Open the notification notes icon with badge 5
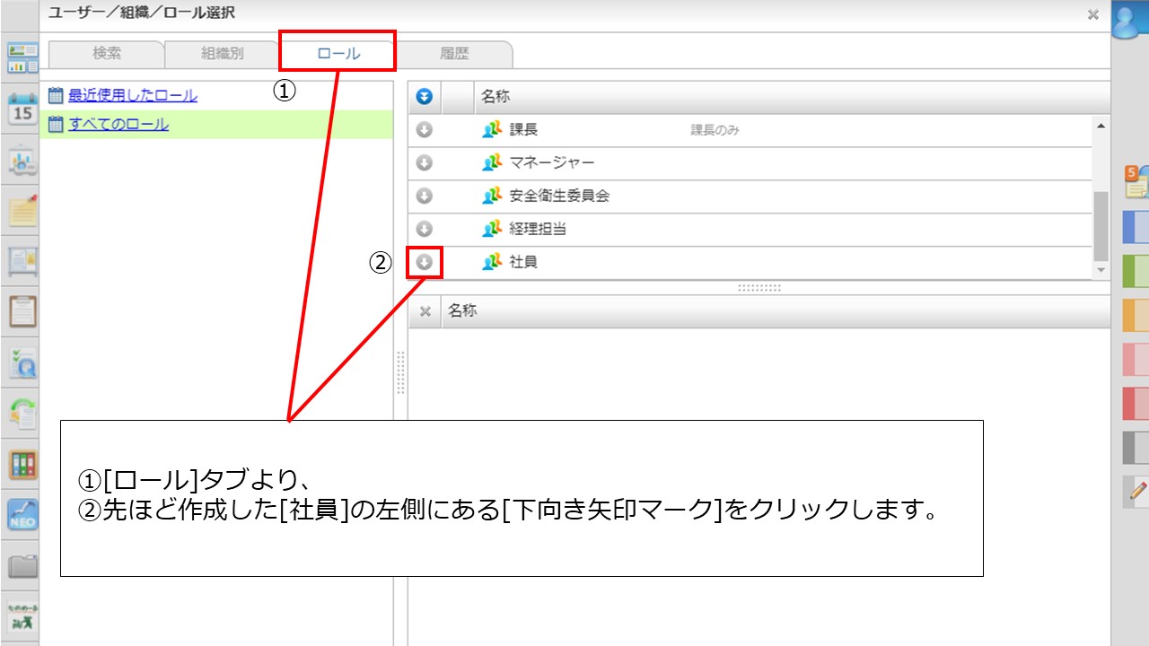The height and width of the screenshot is (646, 1149). click(1136, 180)
